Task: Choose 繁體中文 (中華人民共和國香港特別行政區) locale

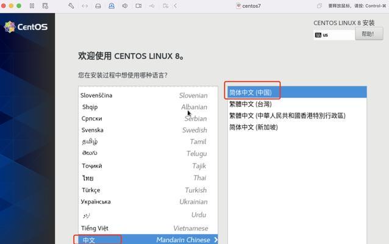Action: pyautogui.click(x=297, y=115)
